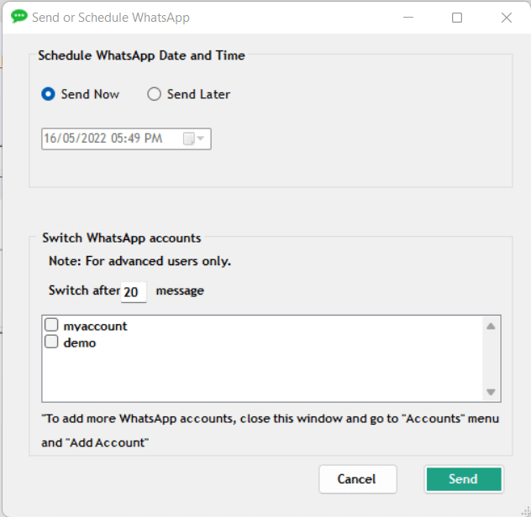Focus the Switch after message count field

(133, 292)
